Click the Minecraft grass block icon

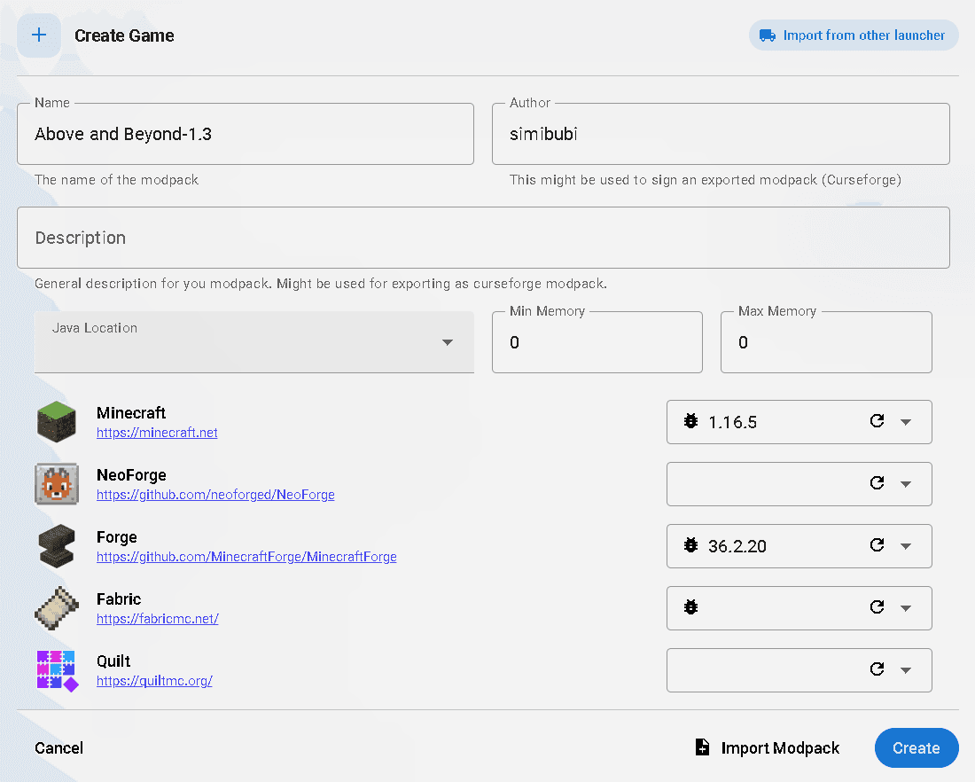57,422
